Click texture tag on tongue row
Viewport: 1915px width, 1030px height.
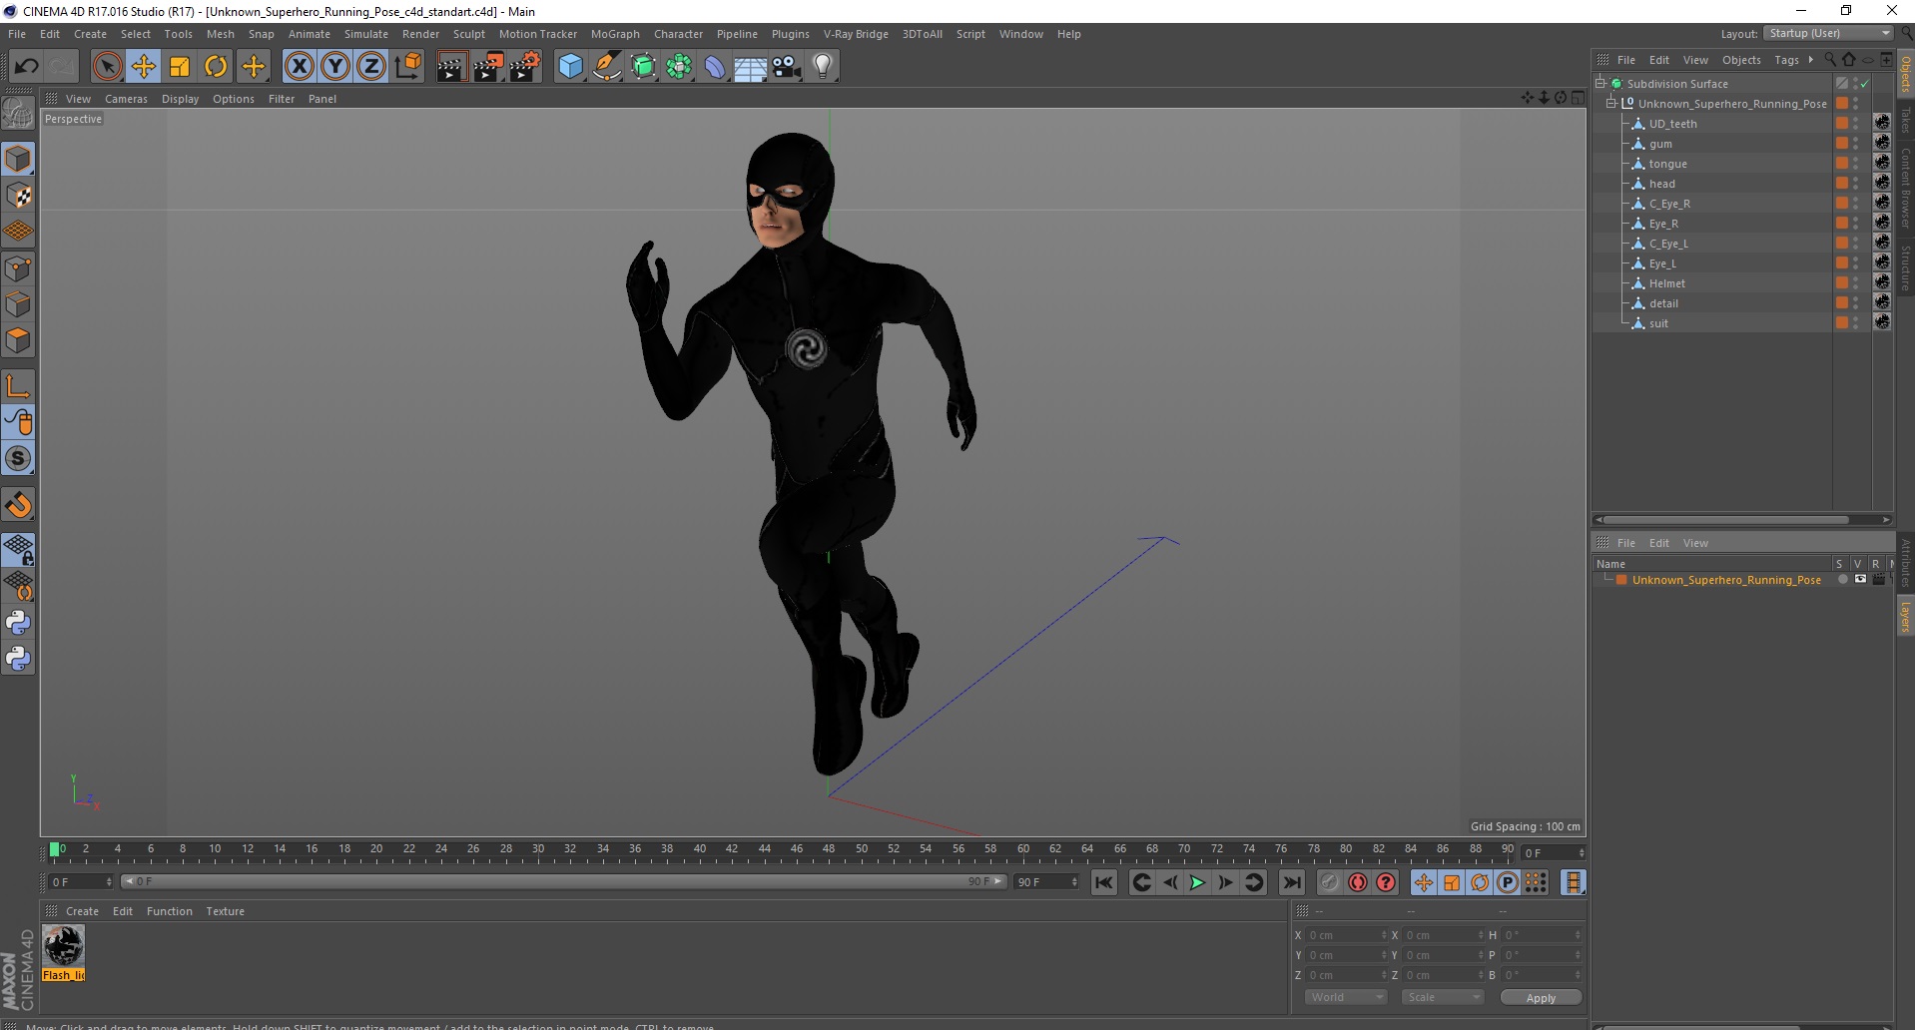(1882, 163)
